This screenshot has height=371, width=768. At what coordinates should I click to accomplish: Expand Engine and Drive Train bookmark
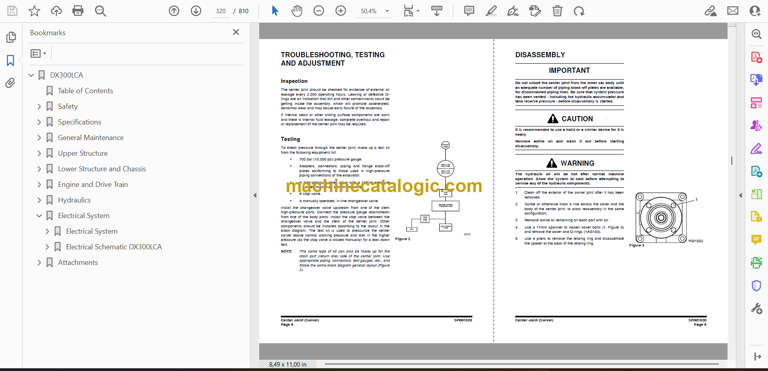pos(39,184)
